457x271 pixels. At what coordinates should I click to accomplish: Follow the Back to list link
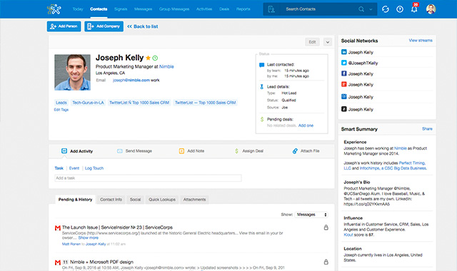click(143, 26)
